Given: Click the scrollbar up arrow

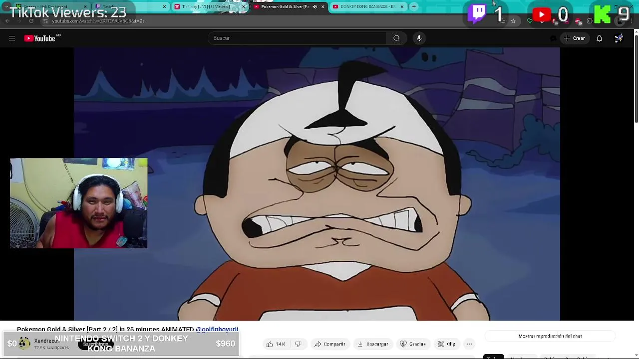Looking at the screenshot, I should [636, 32].
